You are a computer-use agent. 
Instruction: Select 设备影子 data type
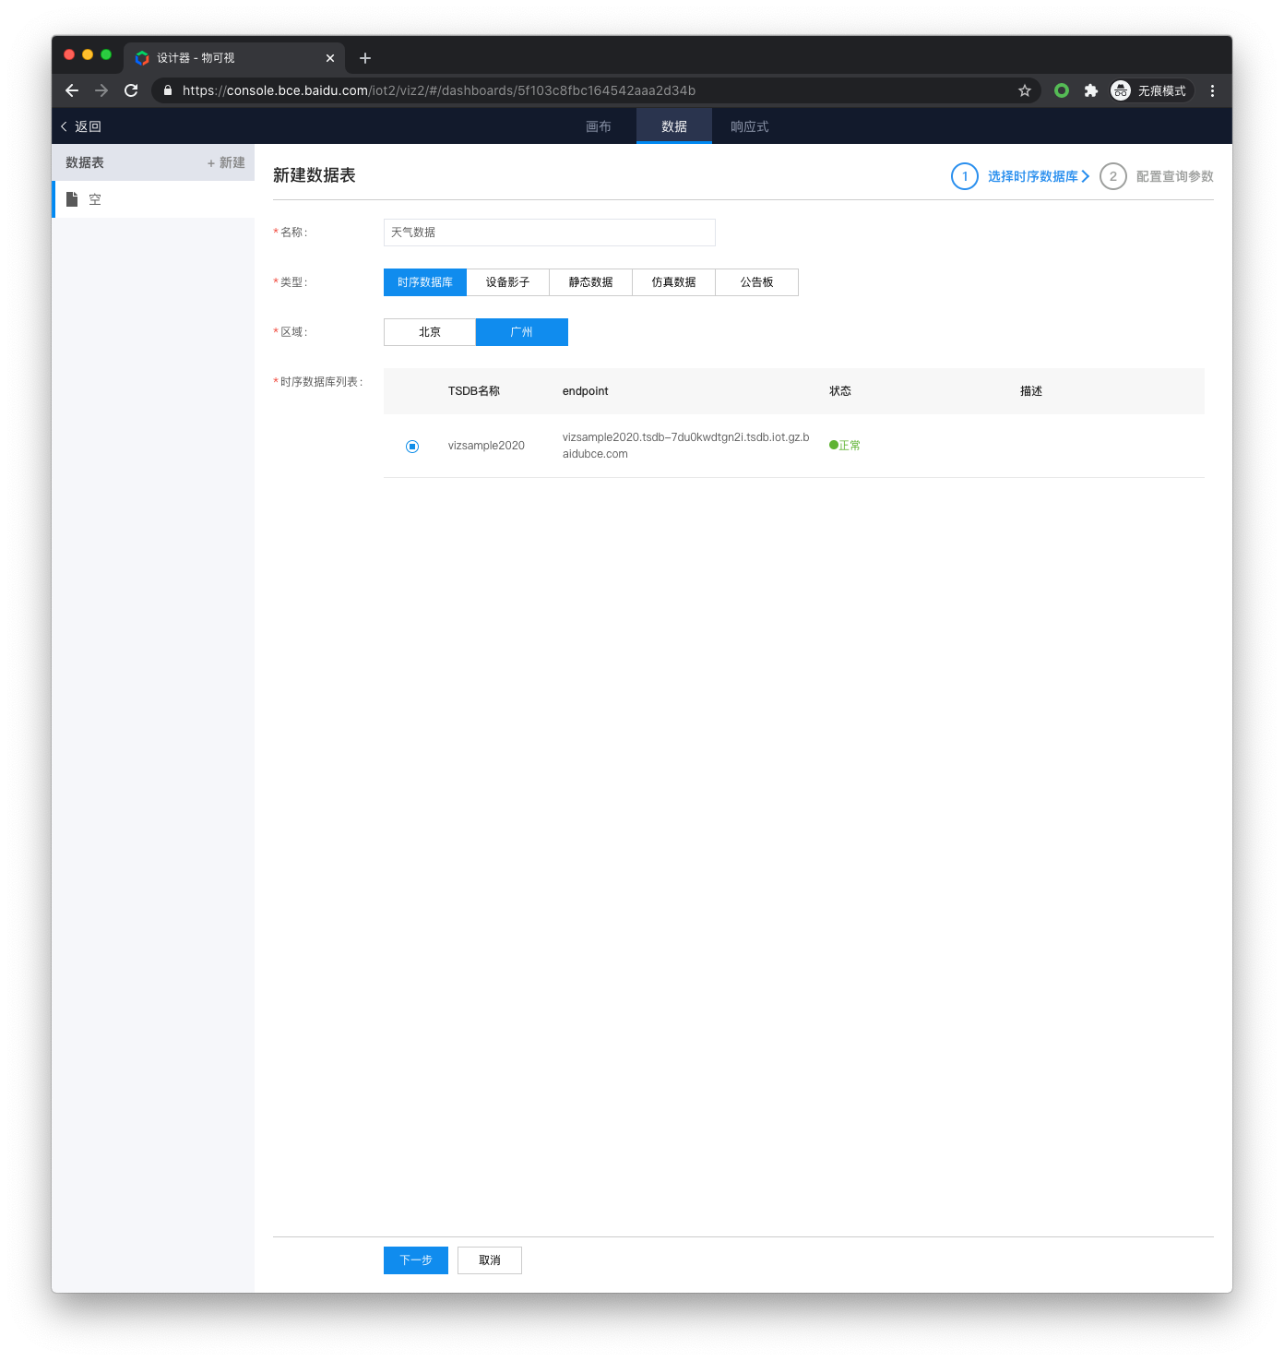[508, 282]
